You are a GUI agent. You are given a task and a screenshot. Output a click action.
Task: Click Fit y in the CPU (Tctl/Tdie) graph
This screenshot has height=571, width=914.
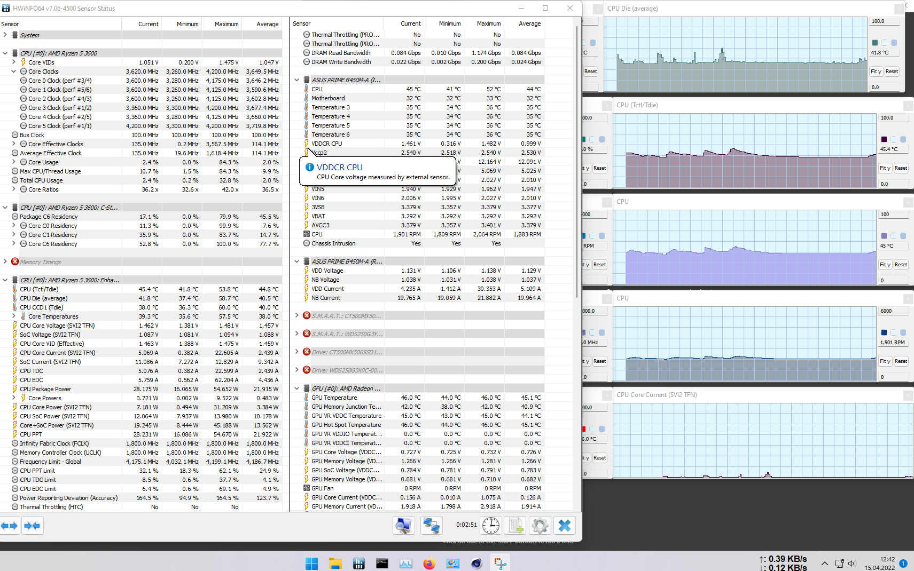pyautogui.click(x=885, y=168)
